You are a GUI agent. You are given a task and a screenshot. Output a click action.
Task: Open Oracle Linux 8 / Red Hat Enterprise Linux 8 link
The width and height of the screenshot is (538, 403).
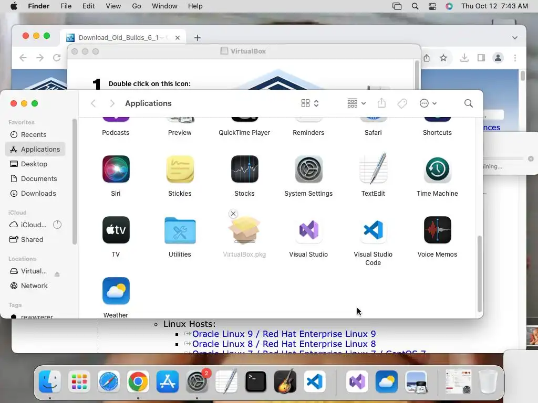pyautogui.click(x=284, y=344)
